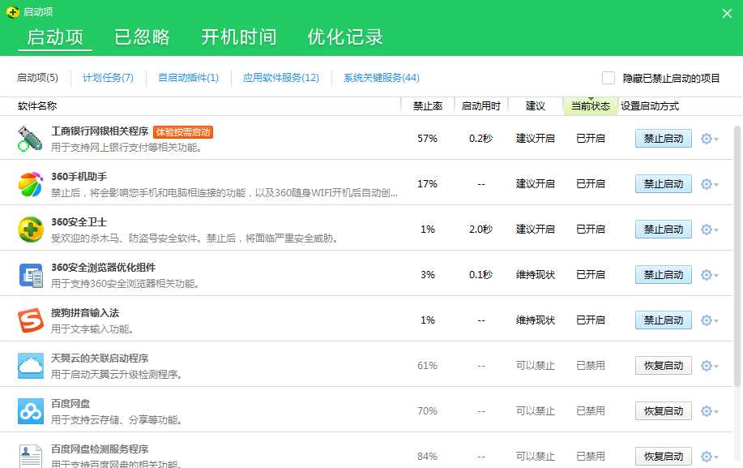Click the 360 logo in the title bar

[x=11, y=11]
